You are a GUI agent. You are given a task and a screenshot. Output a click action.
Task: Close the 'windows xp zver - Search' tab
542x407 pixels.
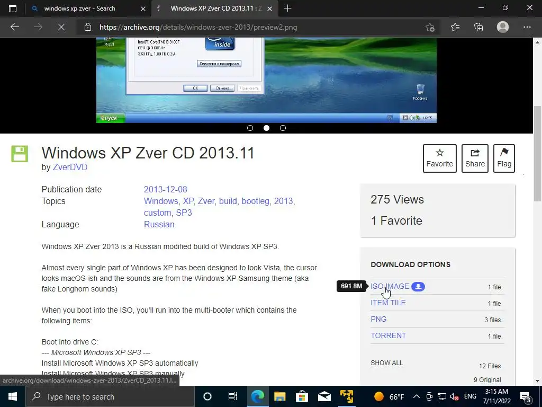point(143,8)
